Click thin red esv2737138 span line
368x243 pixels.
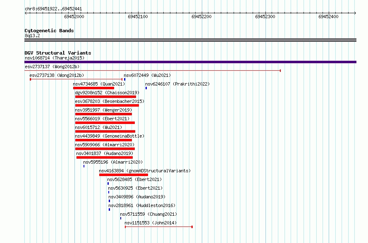tap(76, 79)
